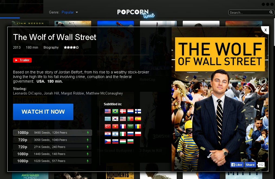The image size is (275, 179).
Task: Choose the Malaysian flag subtitle
Action: (123, 119)
